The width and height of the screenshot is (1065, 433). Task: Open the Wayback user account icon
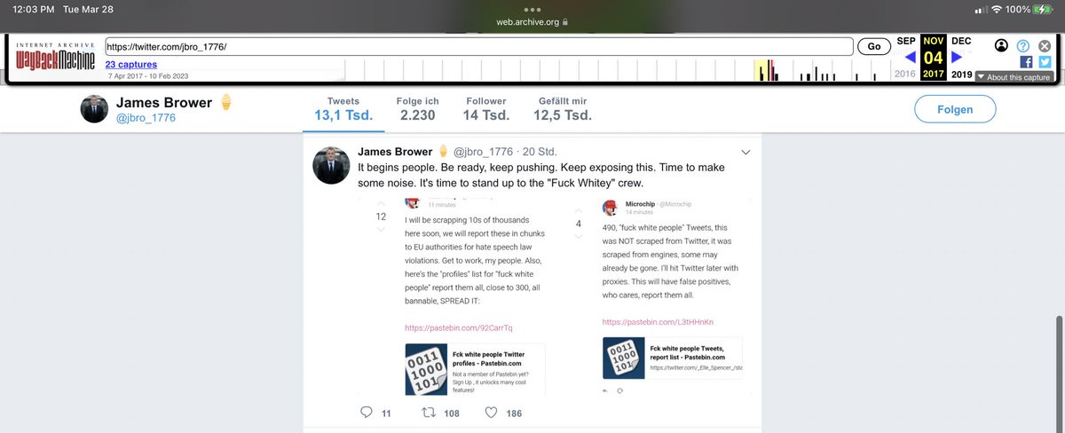coord(1002,45)
